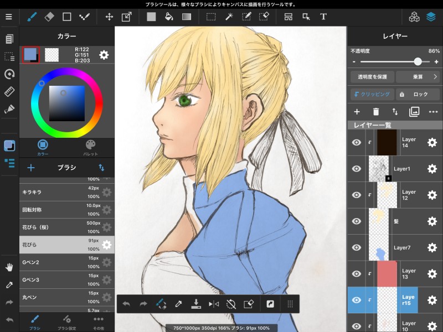Open the 乗算 blend mode dropdown

coord(418,77)
